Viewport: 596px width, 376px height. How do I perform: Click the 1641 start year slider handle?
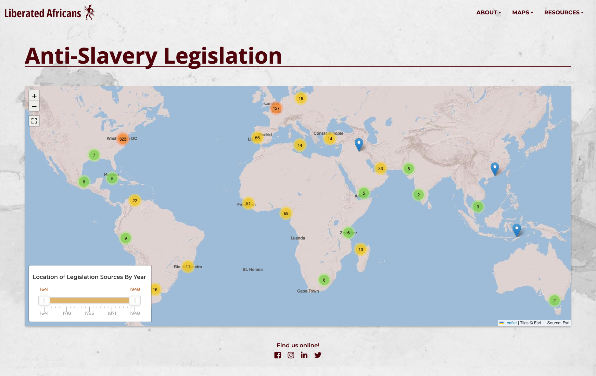(x=44, y=300)
